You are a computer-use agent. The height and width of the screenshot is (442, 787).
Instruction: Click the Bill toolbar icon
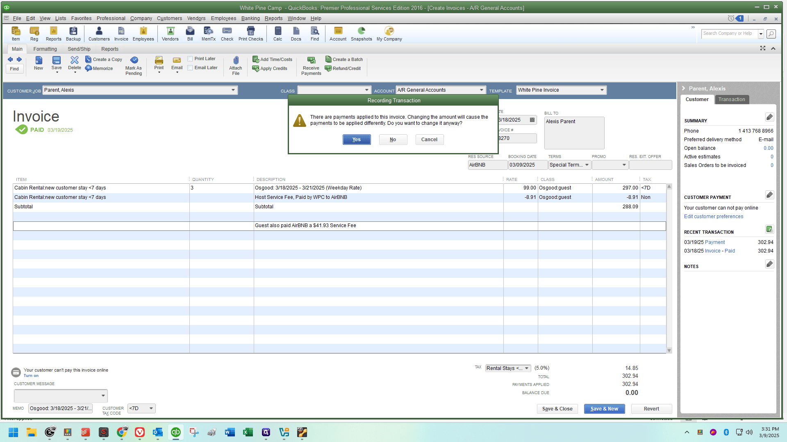[190, 34]
